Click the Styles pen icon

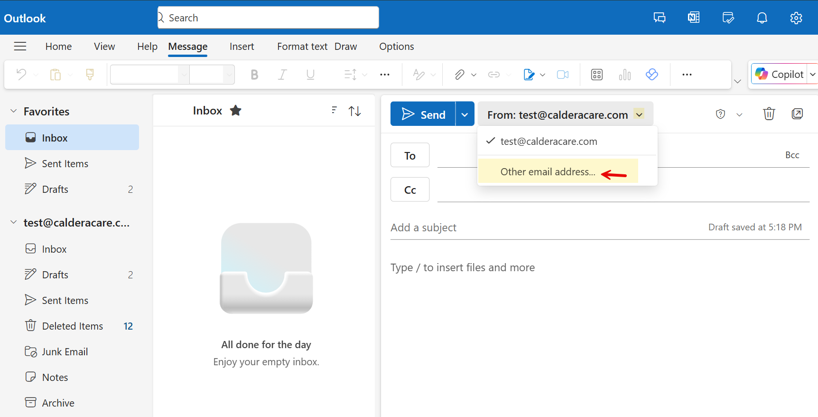coord(418,75)
